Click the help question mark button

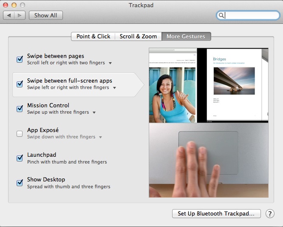pyautogui.click(x=270, y=214)
